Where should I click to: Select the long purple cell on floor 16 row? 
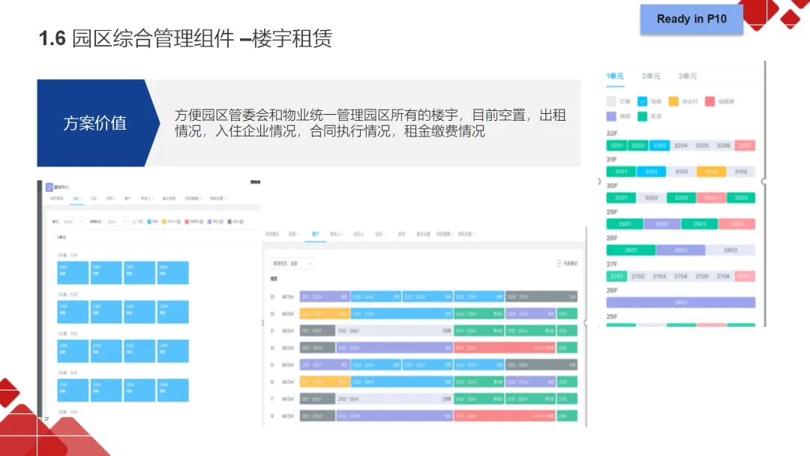[394, 415]
